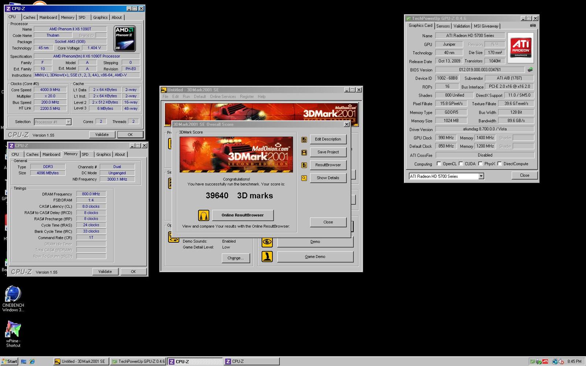The width and height of the screenshot is (586, 366).
Task: Toggle the CUDA checkbox in GPU-Z
Action: pyautogui.click(x=461, y=164)
